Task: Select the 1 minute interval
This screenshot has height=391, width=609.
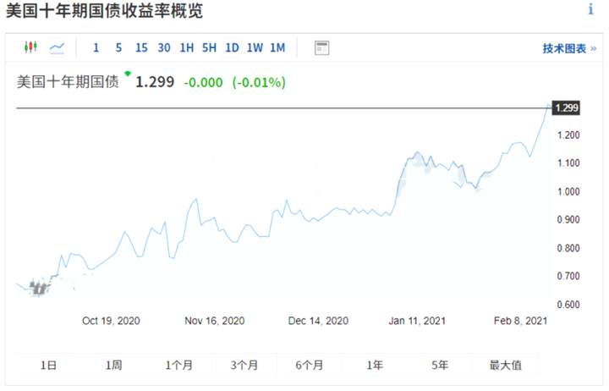Action: 96,47
